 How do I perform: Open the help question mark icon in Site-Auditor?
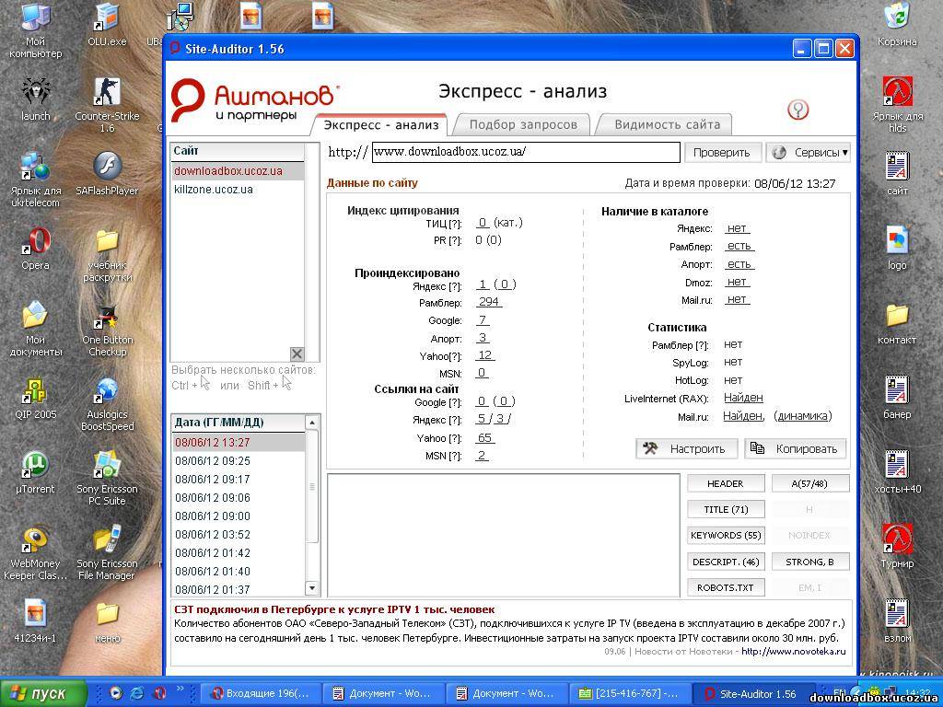coord(797,110)
